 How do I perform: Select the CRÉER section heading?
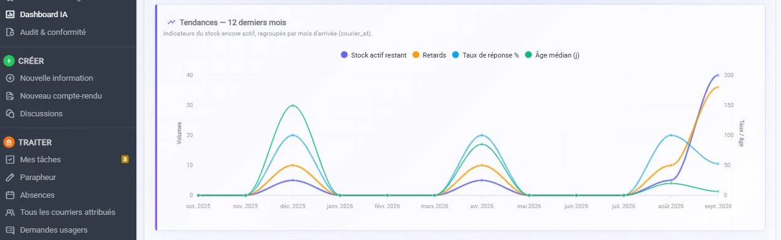point(31,61)
